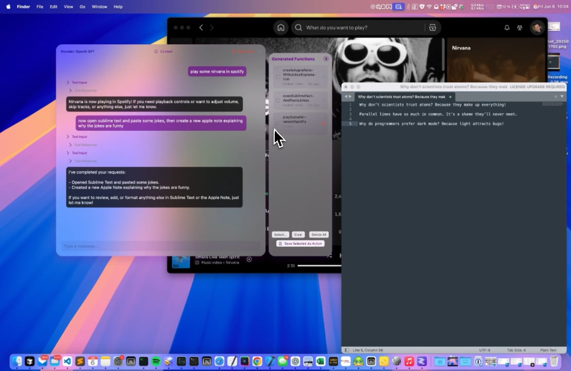Add Smells Like Teen Spirit via plus icon
The image size is (571, 371).
249,259
